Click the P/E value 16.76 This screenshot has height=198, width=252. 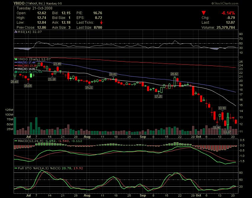pos(98,13)
